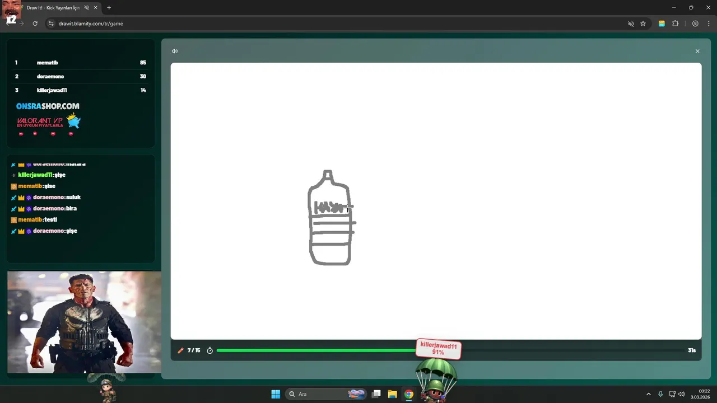Click the parachute soldier overlay character
717x403 pixels.
coord(436,381)
